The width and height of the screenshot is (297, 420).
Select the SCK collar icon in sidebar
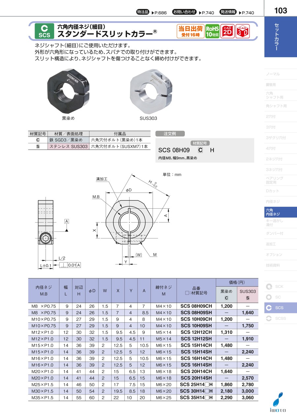click(269, 287)
